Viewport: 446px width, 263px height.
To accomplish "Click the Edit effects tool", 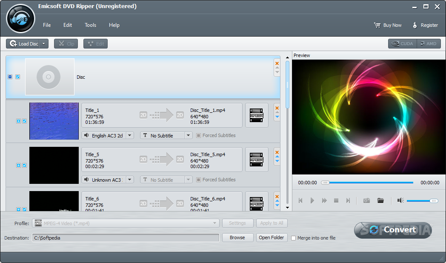I will [96, 44].
